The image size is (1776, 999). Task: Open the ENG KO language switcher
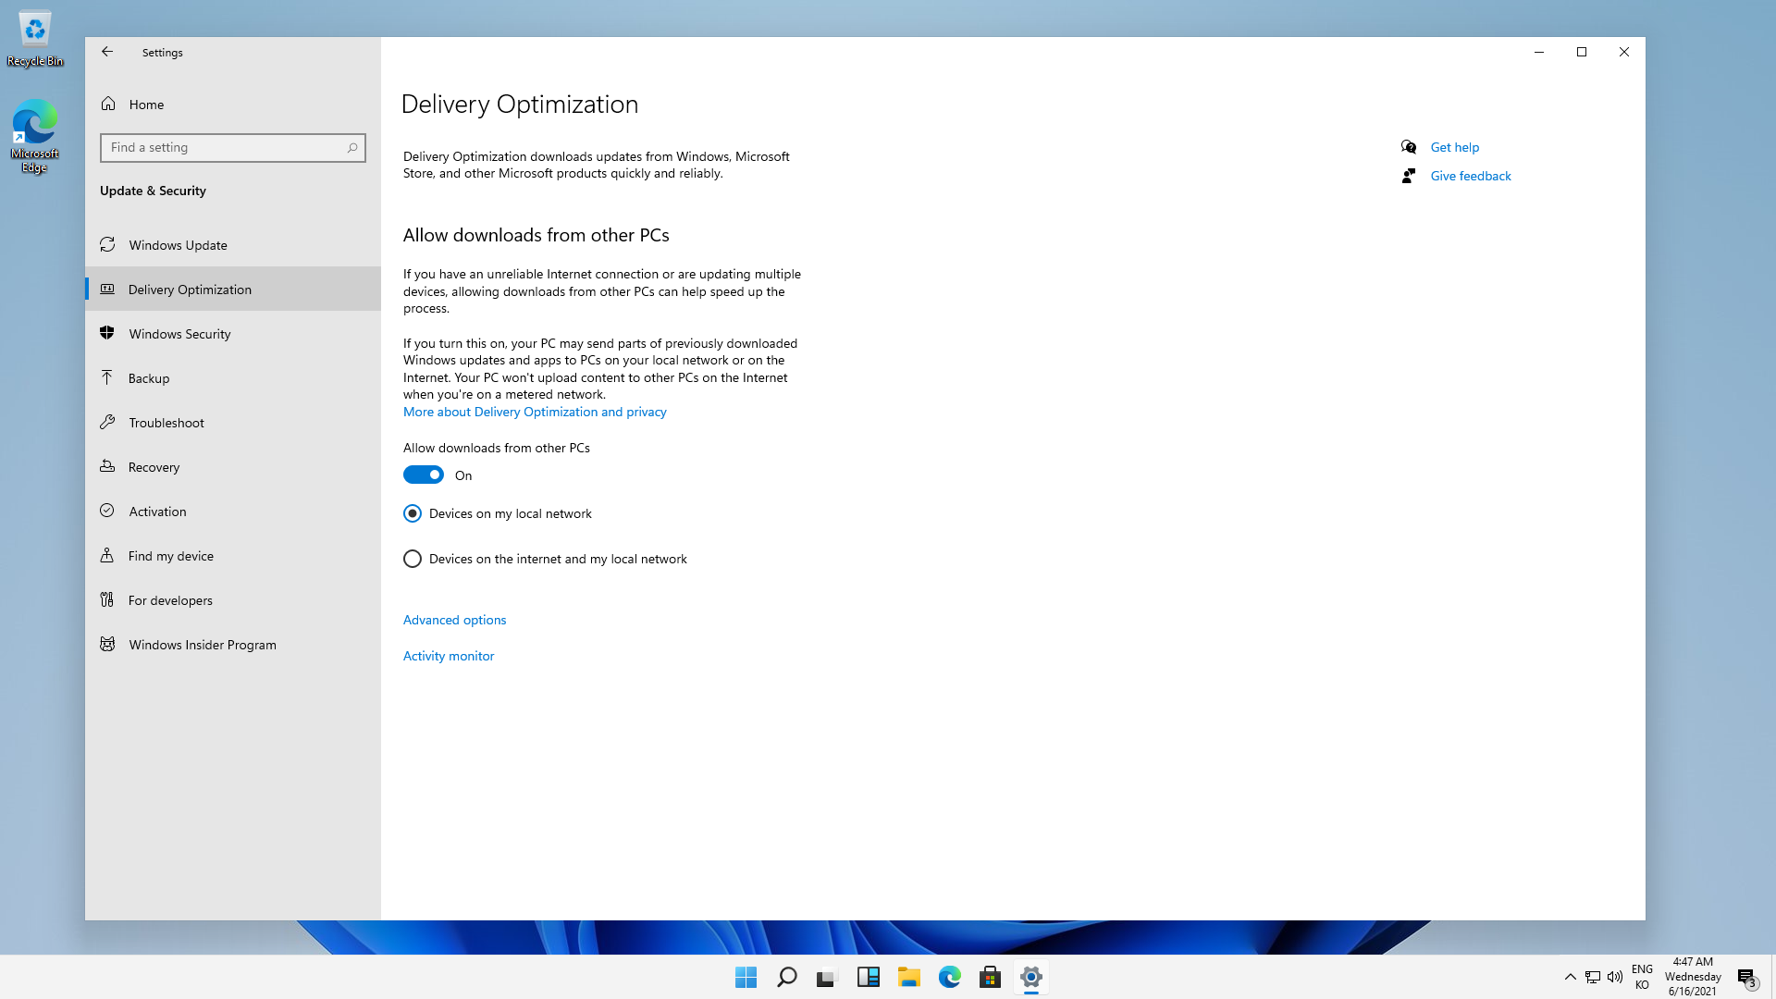coord(1642,977)
